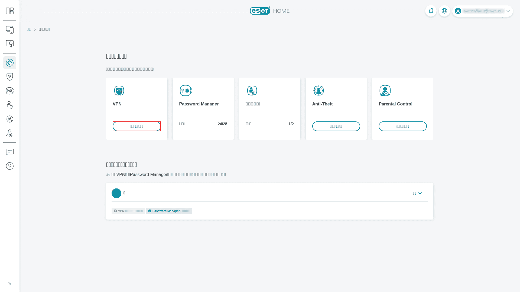520x292 pixels.
Task: Open the help question mark icon
Action: [10, 166]
